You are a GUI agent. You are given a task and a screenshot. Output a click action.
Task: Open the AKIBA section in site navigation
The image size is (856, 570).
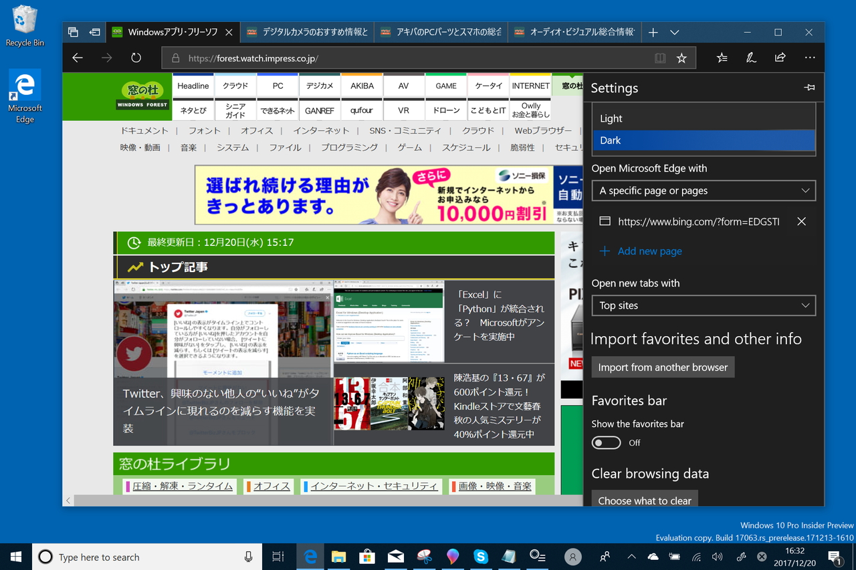coord(361,86)
